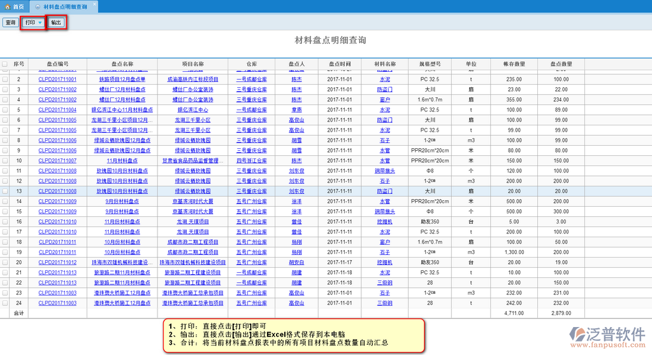Check the checkbox for row 5

click(5, 110)
